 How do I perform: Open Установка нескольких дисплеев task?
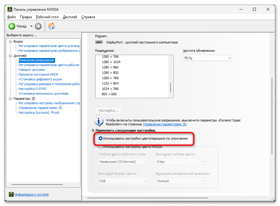pyautogui.click(x=43, y=93)
